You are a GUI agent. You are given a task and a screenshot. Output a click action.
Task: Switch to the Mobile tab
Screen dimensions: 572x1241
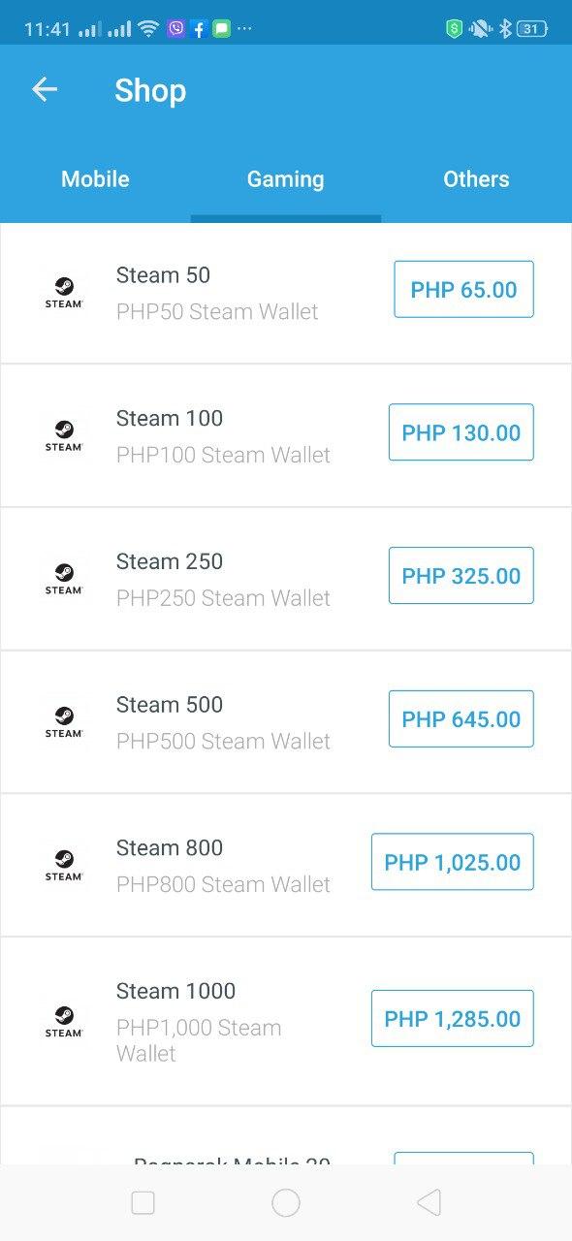(95, 179)
